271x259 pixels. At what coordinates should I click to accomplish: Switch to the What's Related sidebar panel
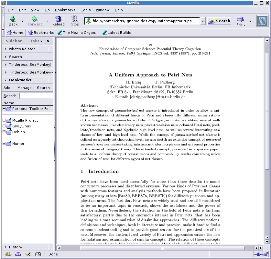(22, 49)
